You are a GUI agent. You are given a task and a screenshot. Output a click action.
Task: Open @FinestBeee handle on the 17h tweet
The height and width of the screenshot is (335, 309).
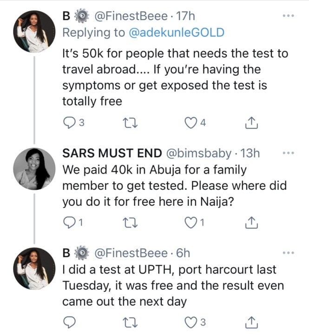click(132, 16)
